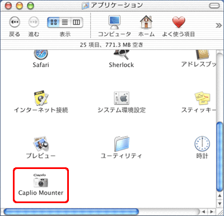This screenshot has width=224, height=216.
Task: Click the Sherlock label text
Action: 122,65
